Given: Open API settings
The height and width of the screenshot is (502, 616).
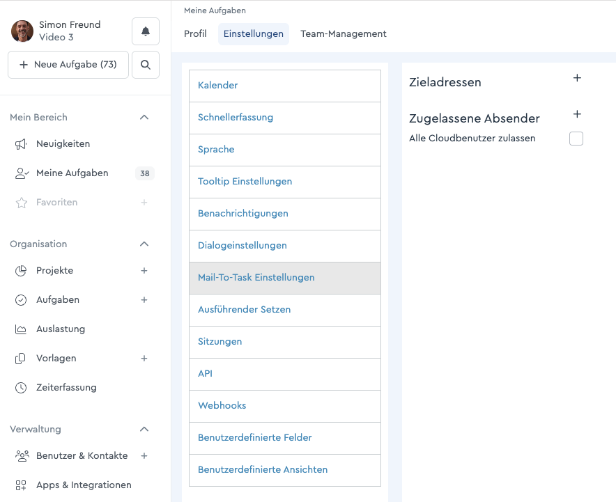Looking at the screenshot, I should coord(285,374).
